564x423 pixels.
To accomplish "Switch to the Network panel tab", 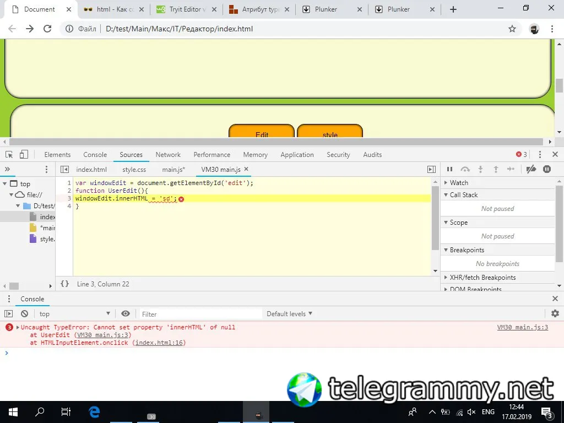I will click(x=168, y=155).
